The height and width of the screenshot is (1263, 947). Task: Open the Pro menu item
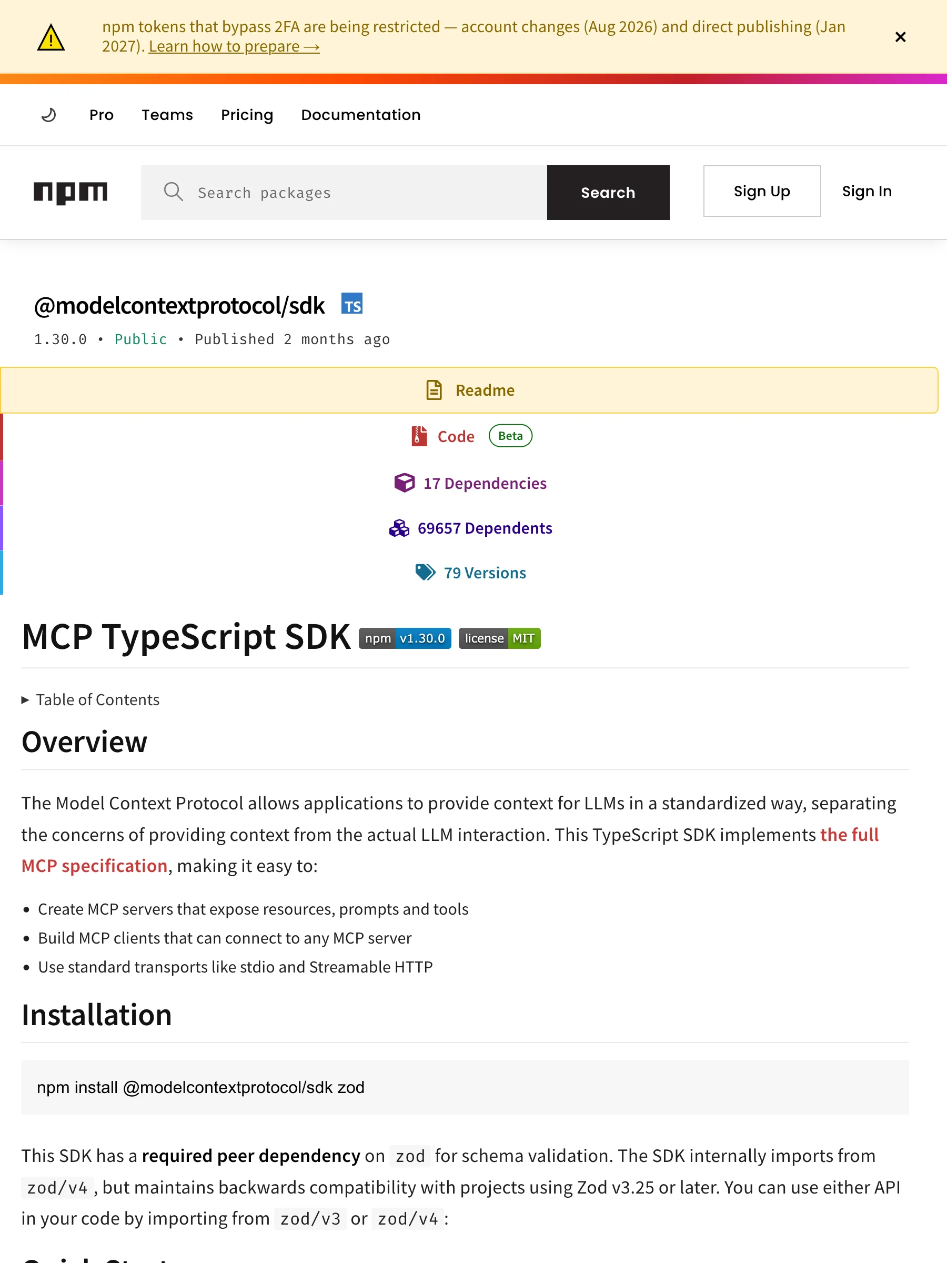tap(102, 115)
